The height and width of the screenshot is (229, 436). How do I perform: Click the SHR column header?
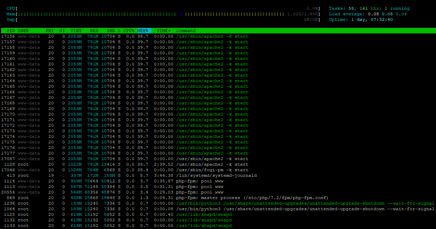(x=111, y=31)
